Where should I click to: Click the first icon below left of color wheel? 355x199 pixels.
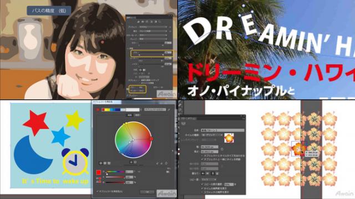pos(101,163)
